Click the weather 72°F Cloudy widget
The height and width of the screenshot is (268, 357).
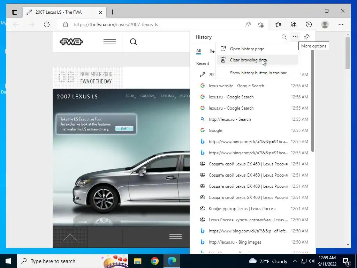pos(268,261)
